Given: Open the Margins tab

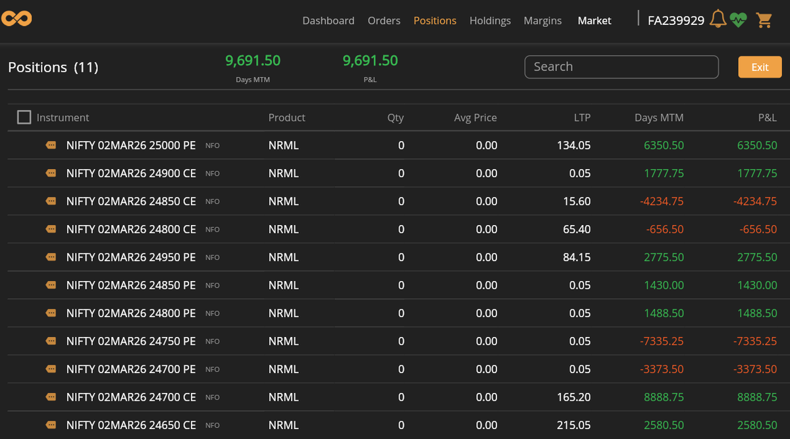Looking at the screenshot, I should [542, 20].
